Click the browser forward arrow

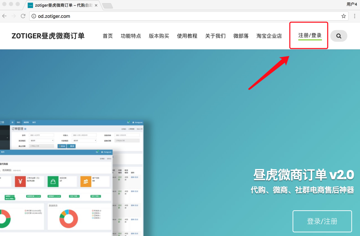tap(14, 16)
